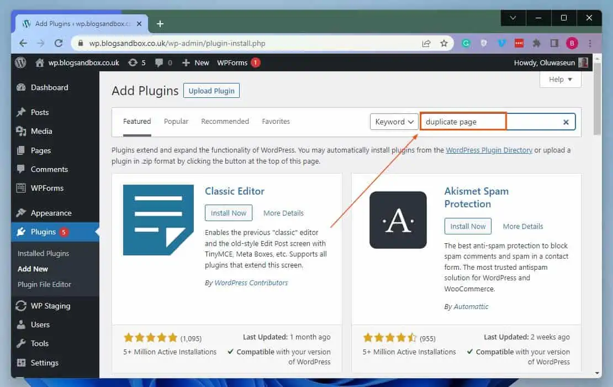Viewport: 613px width, 387px height.
Task: Switch to the Popular tab
Action: point(176,121)
